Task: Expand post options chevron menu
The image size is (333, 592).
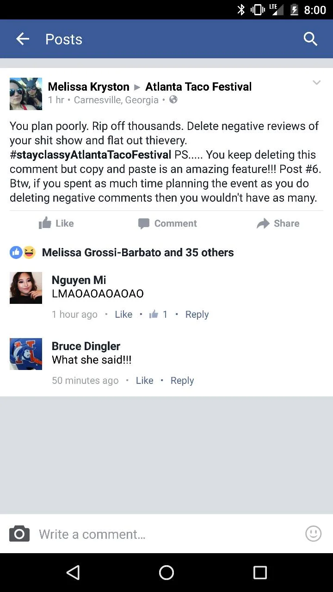Action: pos(316,83)
